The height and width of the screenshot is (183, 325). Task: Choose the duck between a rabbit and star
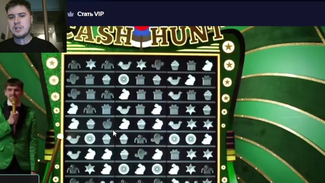(175, 125)
